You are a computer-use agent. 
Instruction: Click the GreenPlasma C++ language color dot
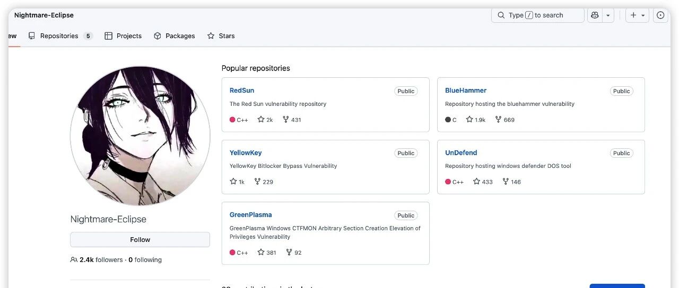[232, 253]
